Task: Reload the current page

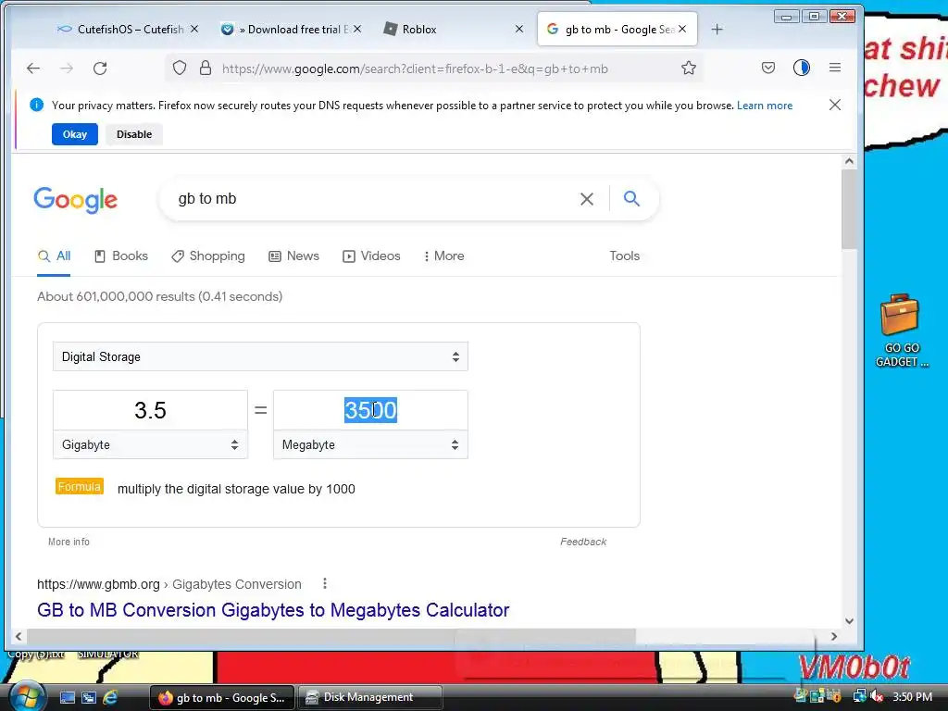Action: [x=100, y=69]
